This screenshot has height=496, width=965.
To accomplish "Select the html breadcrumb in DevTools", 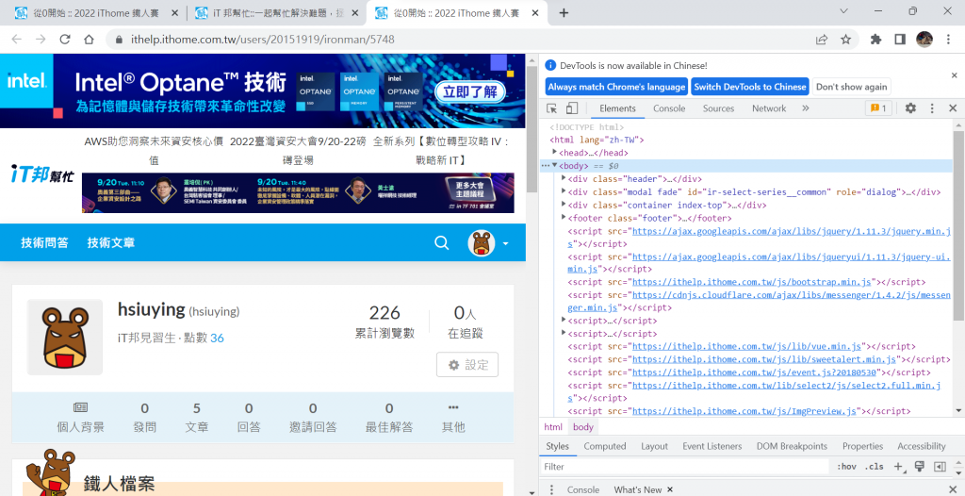I will (x=553, y=427).
